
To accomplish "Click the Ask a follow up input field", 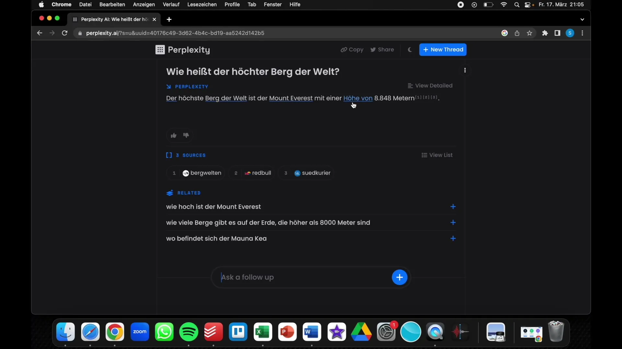I will point(305,277).
